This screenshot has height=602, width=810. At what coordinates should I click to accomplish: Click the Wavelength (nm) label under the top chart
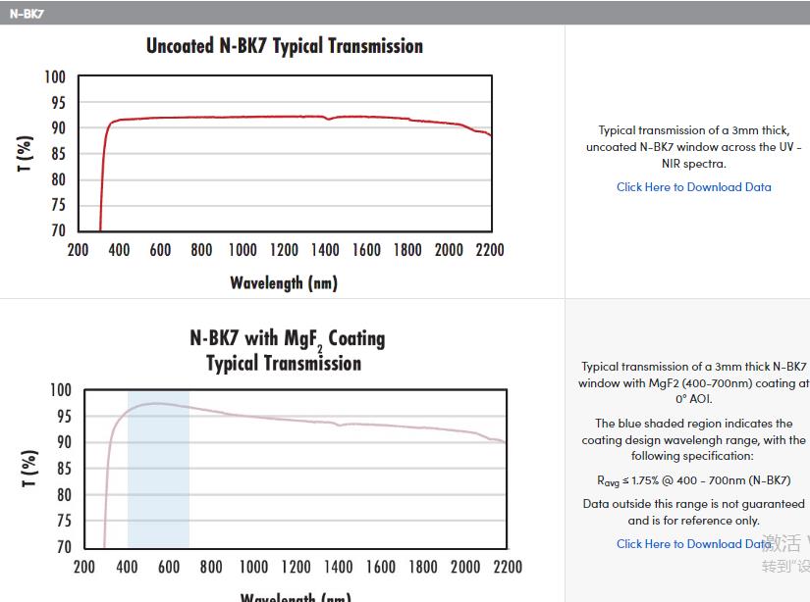[x=284, y=283]
